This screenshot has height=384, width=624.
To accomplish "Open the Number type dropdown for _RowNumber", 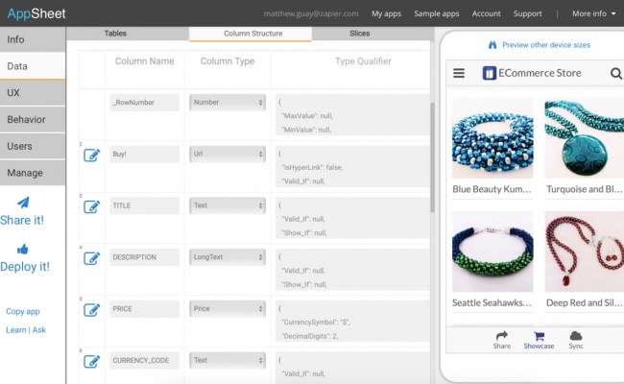I will tap(228, 103).
